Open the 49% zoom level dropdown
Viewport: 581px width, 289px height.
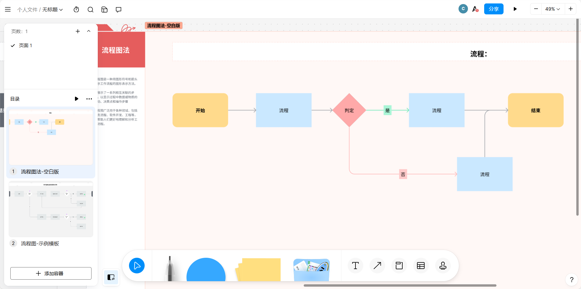click(x=553, y=9)
